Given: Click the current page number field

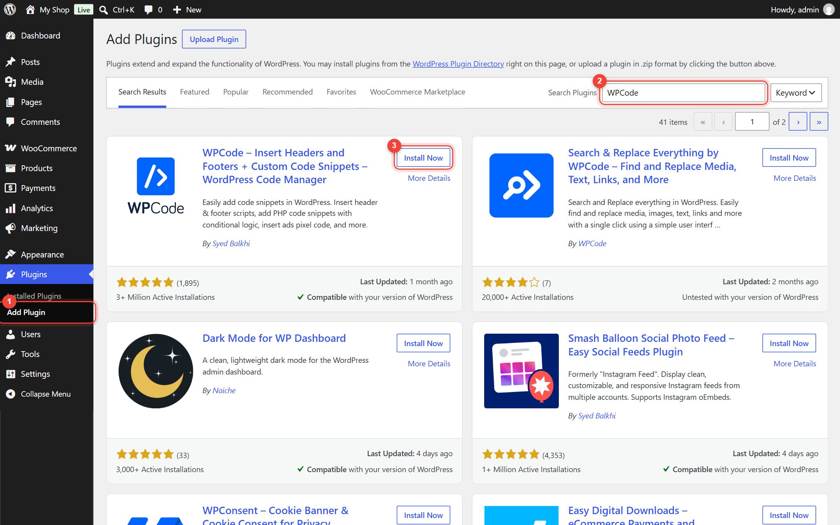Looking at the screenshot, I should coord(752,122).
